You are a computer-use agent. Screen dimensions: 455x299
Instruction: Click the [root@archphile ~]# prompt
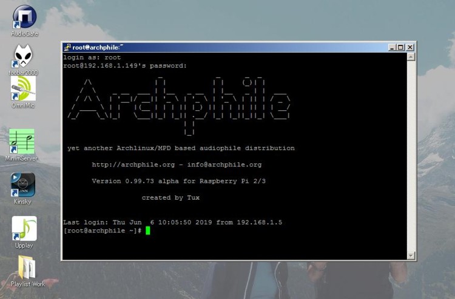[103, 231]
